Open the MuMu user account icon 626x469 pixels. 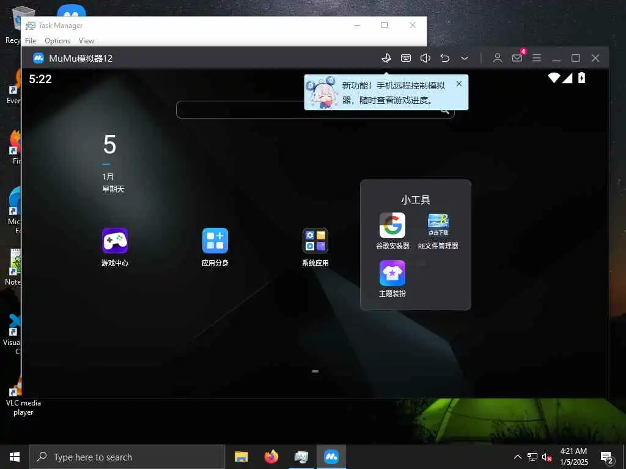(x=498, y=58)
